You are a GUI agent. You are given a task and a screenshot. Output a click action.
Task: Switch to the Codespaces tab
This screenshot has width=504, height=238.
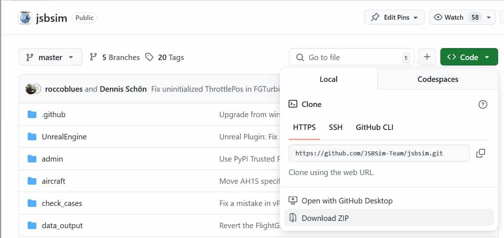(x=438, y=79)
